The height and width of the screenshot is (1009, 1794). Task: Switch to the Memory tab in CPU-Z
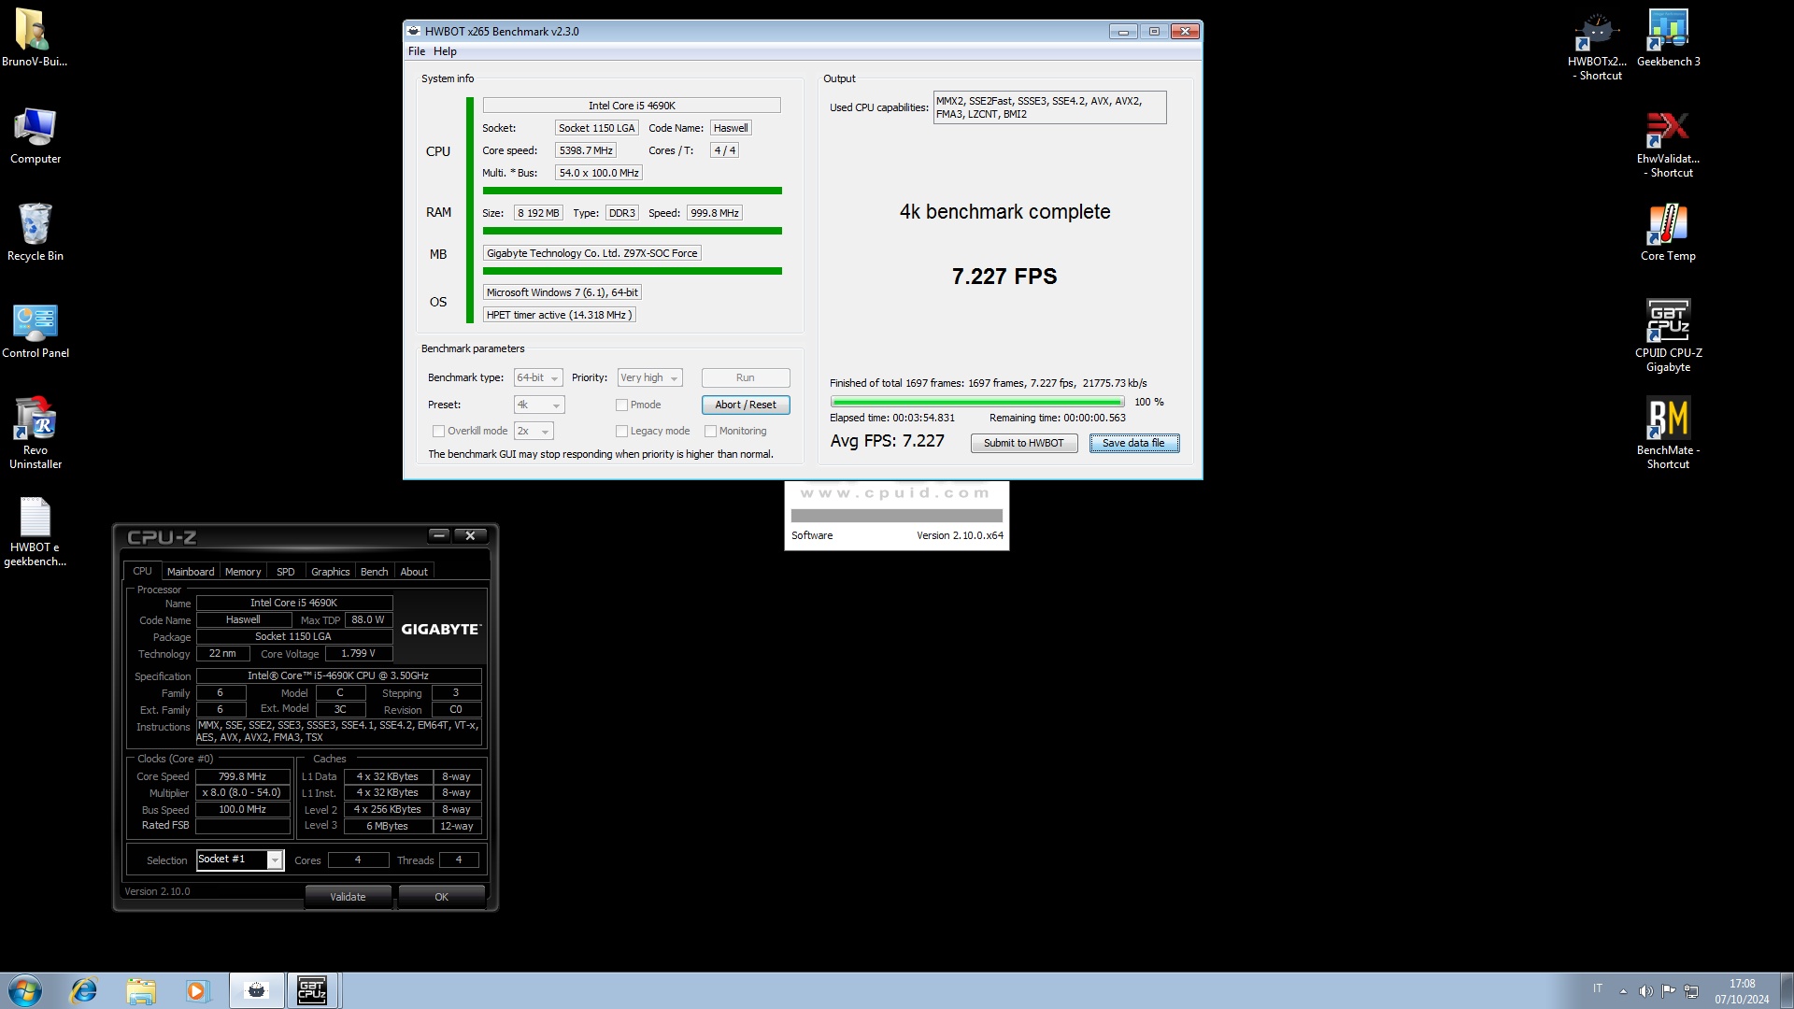(243, 572)
